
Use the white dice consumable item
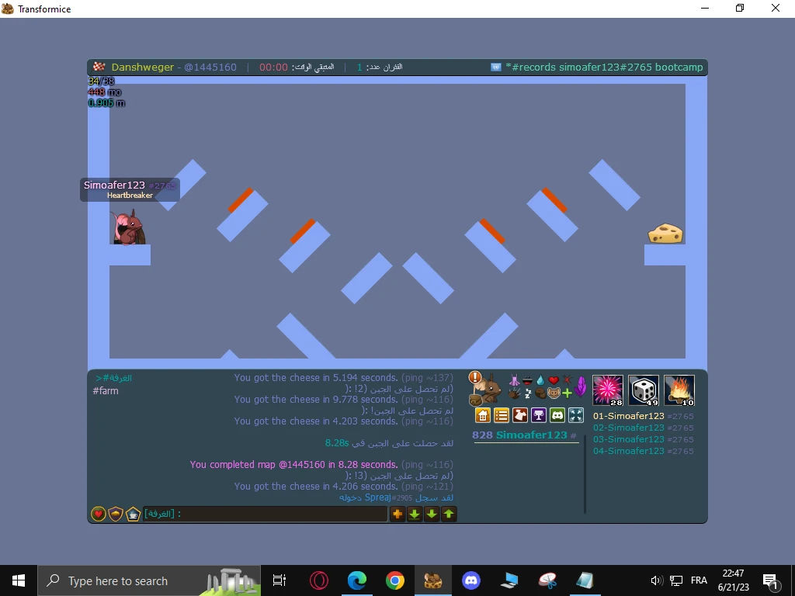pyautogui.click(x=644, y=390)
